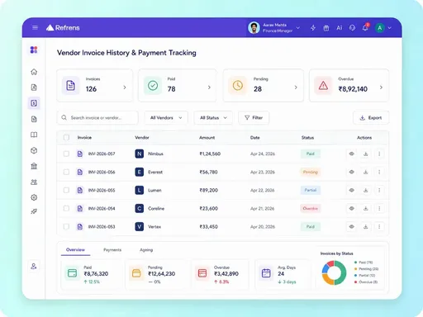
Task: Sort by the Date column header
Action: click(x=255, y=138)
